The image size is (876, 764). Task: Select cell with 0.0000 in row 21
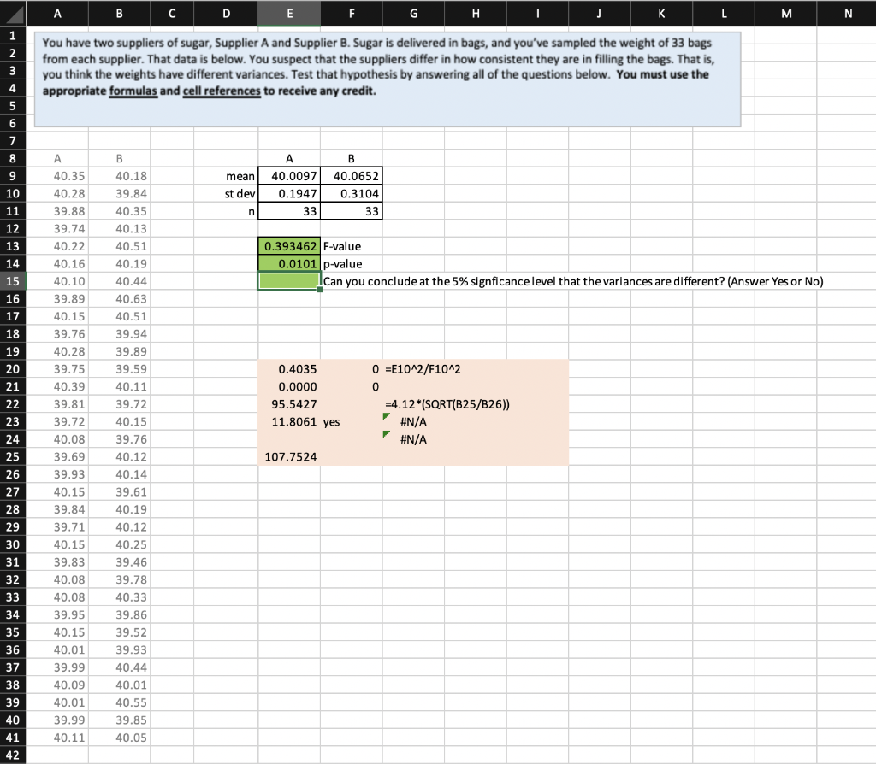point(289,387)
